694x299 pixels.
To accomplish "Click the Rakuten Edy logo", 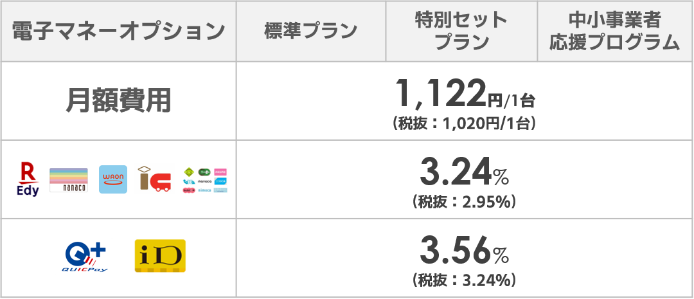I will coord(28,179).
